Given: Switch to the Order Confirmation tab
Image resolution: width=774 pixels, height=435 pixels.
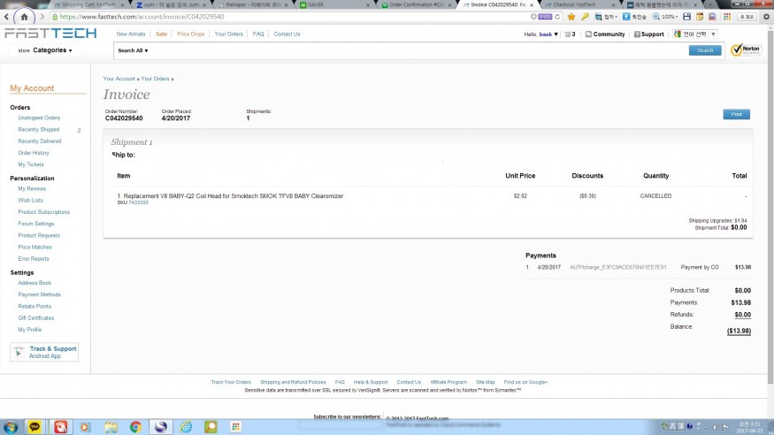Looking at the screenshot, I should [416, 4].
